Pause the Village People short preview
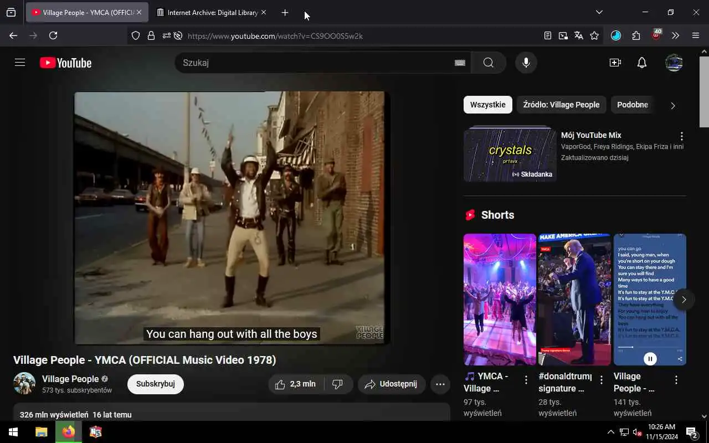 pyautogui.click(x=650, y=359)
